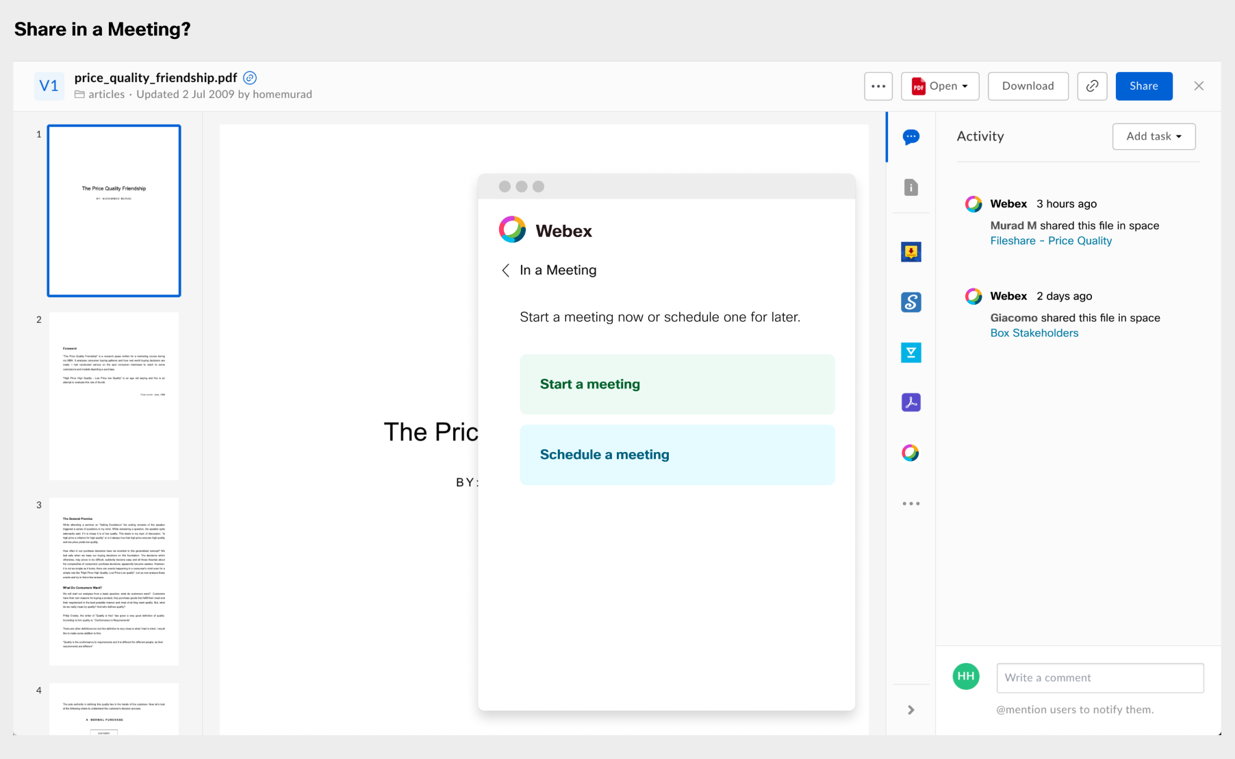Show more integrations in sidebar
The width and height of the screenshot is (1235, 759).
(911, 503)
